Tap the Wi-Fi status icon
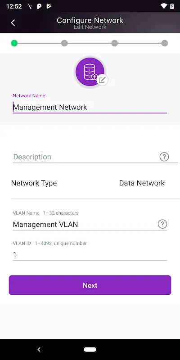 click(164, 6)
